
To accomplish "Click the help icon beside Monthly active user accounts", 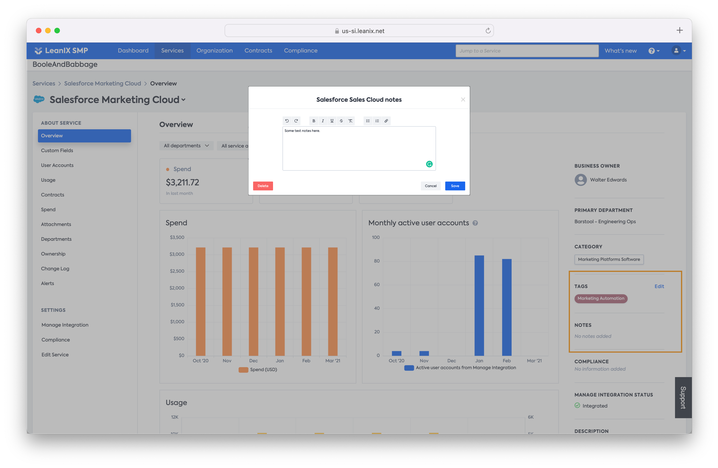I will pyautogui.click(x=475, y=223).
